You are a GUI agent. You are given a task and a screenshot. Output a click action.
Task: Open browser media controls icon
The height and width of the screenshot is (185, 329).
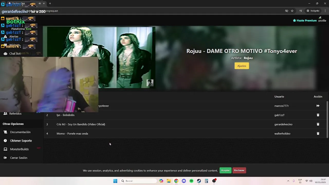point(300,11)
